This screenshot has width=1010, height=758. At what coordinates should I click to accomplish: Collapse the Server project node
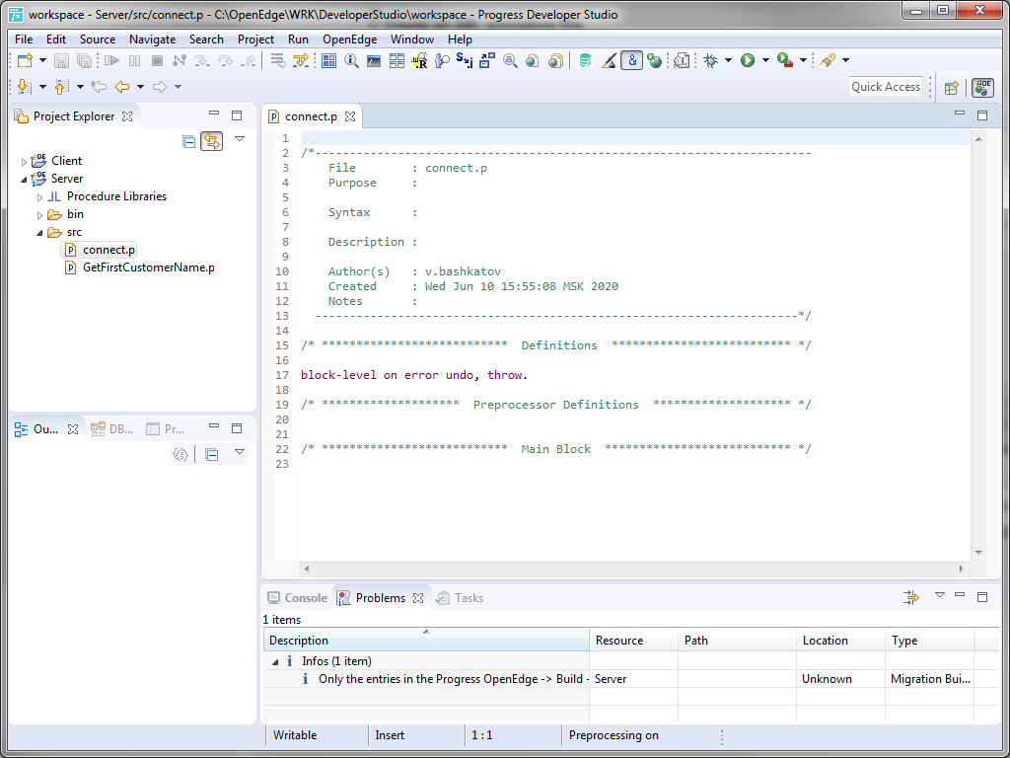(x=25, y=180)
